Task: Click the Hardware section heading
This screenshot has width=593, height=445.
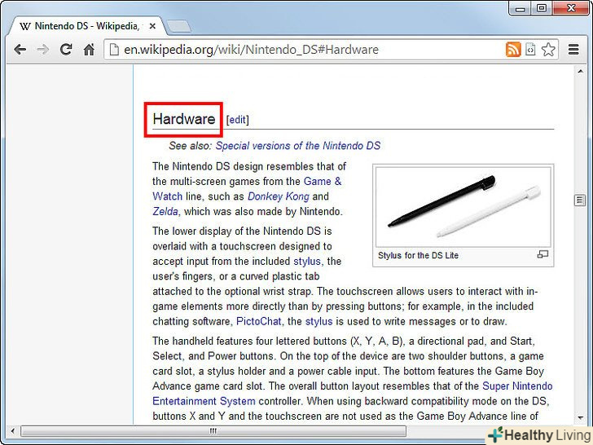Action: click(x=184, y=119)
